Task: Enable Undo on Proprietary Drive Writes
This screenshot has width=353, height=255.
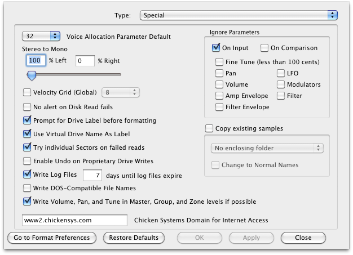Action: pyautogui.click(x=27, y=162)
